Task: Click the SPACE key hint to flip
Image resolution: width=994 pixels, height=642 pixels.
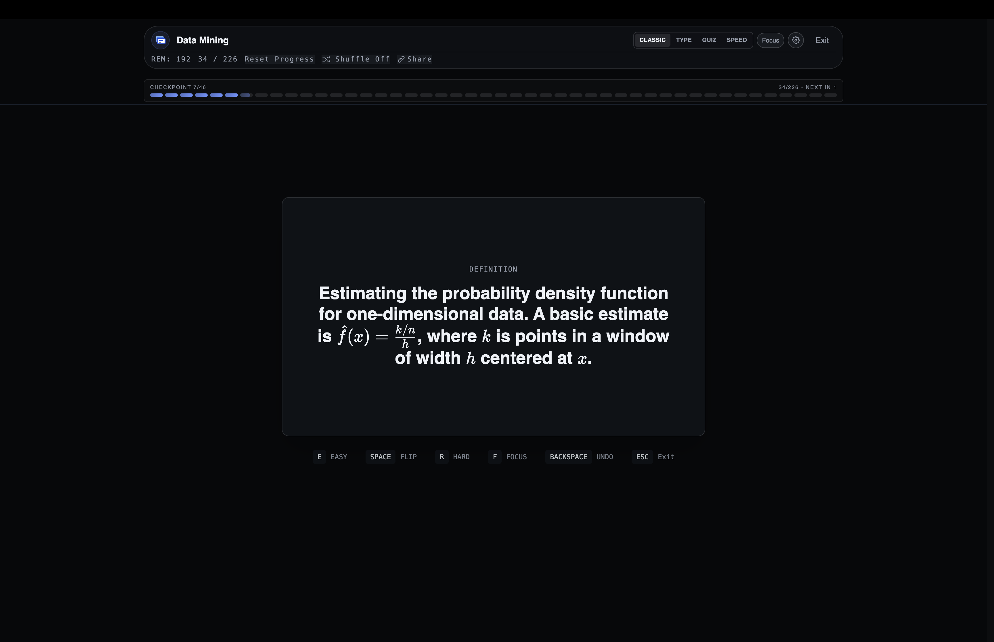Action: [x=381, y=457]
